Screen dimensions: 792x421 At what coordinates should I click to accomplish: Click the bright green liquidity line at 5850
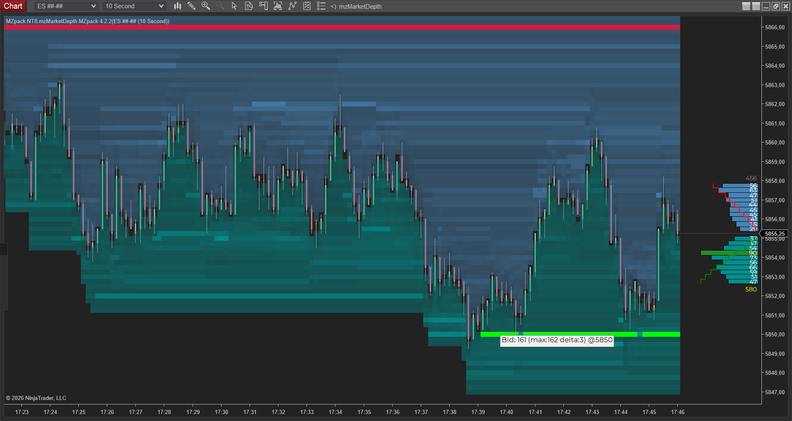(580, 334)
